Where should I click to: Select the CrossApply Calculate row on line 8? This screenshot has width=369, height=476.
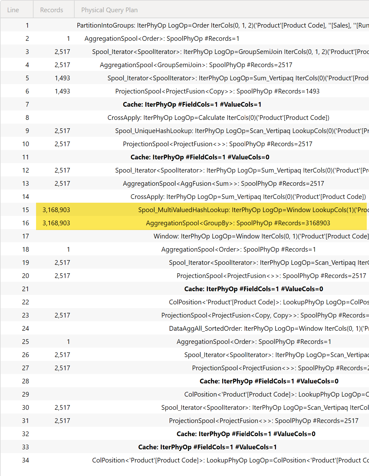(218, 118)
